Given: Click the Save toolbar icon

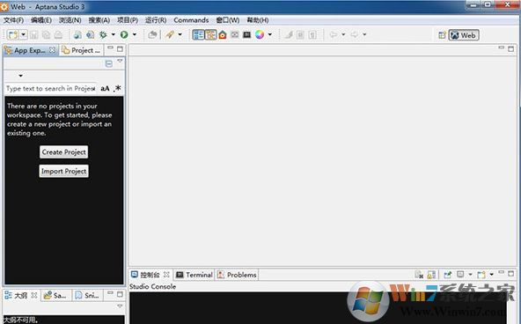Looking at the screenshot, I should 34,34.
